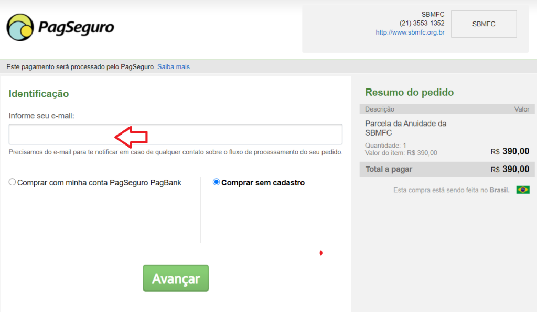Click the phone number (21) 3553-1352

point(422,23)
